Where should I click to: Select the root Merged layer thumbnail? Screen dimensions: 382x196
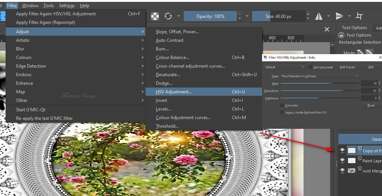(x=351, y=171)
